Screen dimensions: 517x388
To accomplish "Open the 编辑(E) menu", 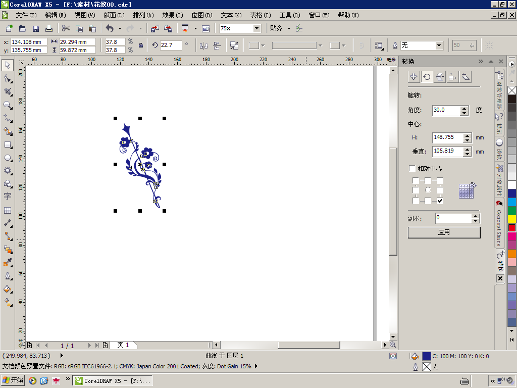I will (x=56, y=15).
